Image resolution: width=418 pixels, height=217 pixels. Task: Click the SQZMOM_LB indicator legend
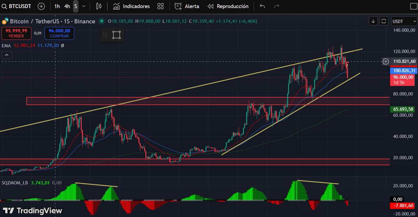[15, 183]
